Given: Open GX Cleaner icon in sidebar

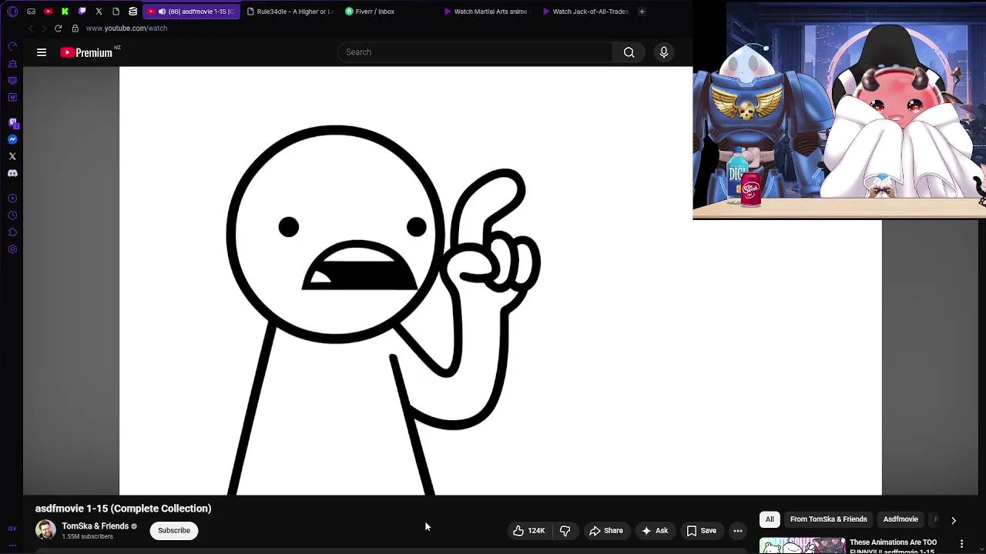Looking at the screenshot, I should 12,63.
